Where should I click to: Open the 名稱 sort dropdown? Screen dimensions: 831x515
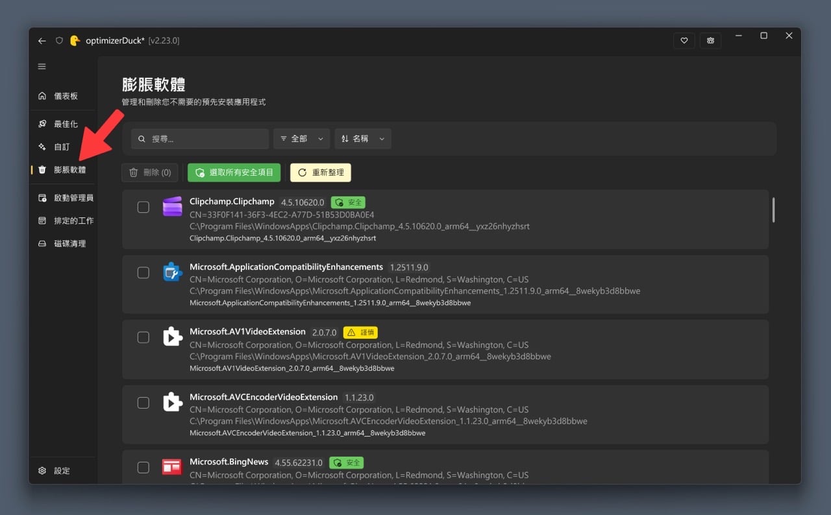point(363,139)
